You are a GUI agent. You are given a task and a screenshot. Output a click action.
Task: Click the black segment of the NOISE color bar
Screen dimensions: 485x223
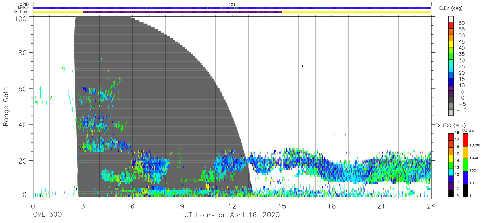(x=465, y=190)
